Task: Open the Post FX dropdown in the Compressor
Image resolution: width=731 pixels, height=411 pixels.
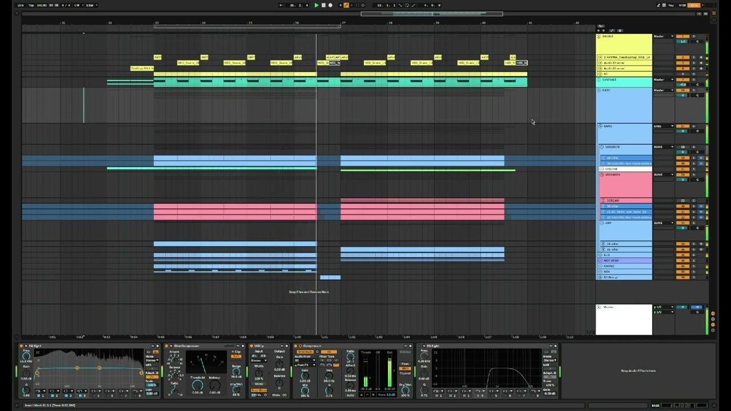Action: 305,365
